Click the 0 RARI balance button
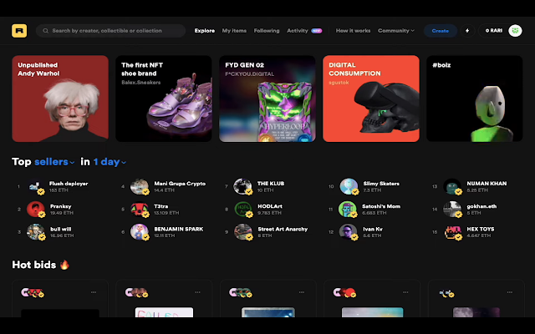535x334 pixels. click(494, 31)
